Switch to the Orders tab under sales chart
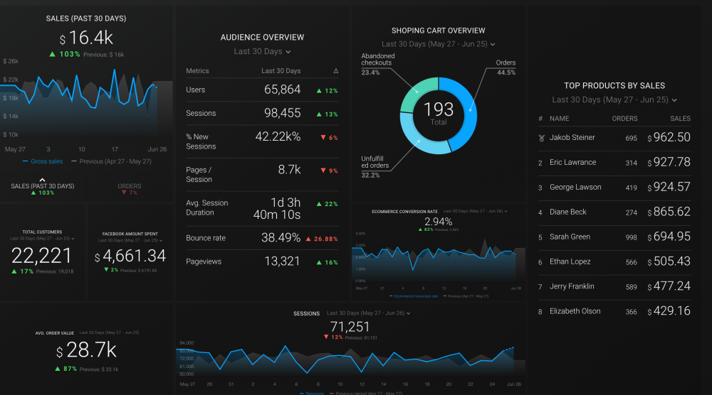This screenshot has height=395, width=712. pos(129,189)
